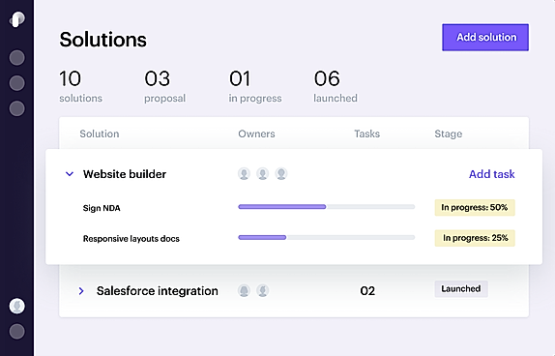This screenshot has width=555, height=356.
Task: Select the Responsive layouts docs task name
Action: [x=131, y=239]
